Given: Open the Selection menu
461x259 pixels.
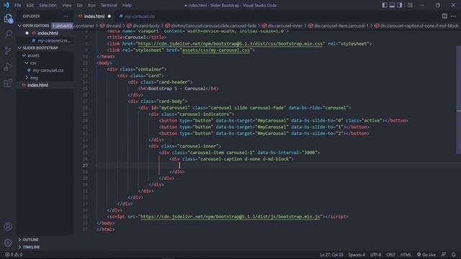Looking at the screenshot, I should [48, 5].
